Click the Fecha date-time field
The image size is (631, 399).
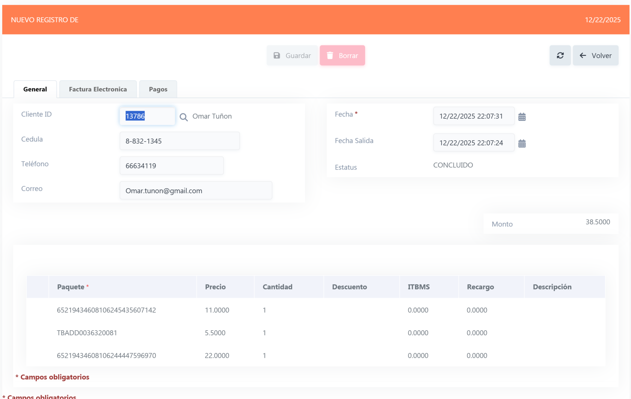473,116
